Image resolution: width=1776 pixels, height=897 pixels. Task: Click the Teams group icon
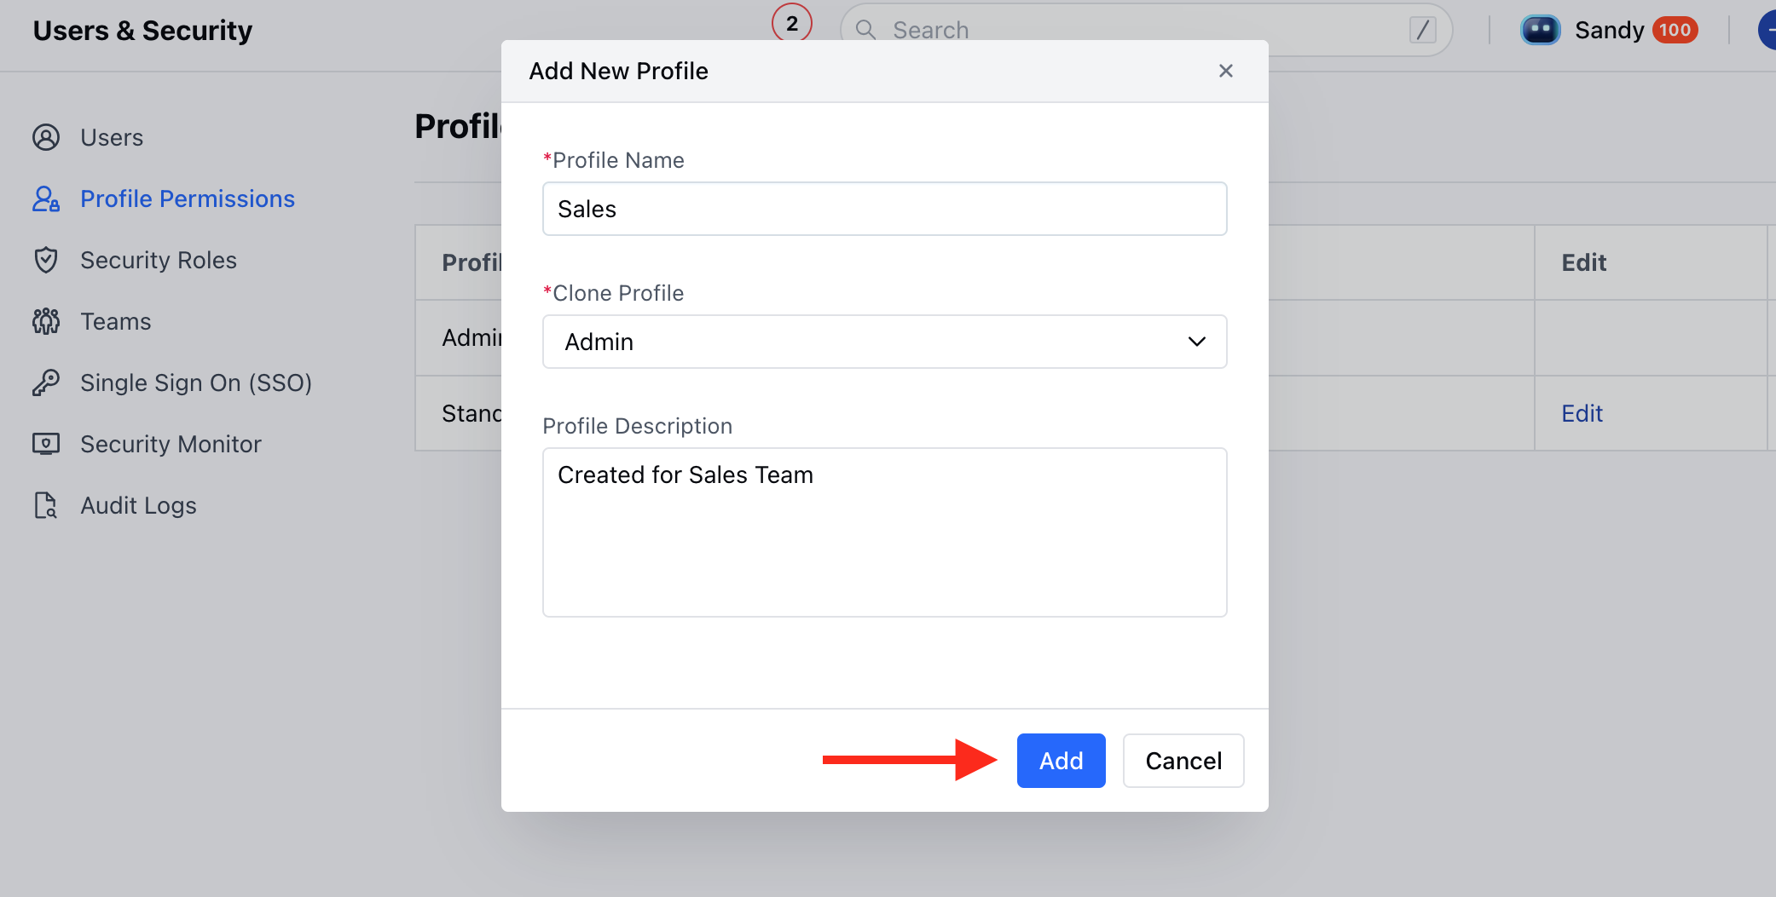click(x=46, y=321)
